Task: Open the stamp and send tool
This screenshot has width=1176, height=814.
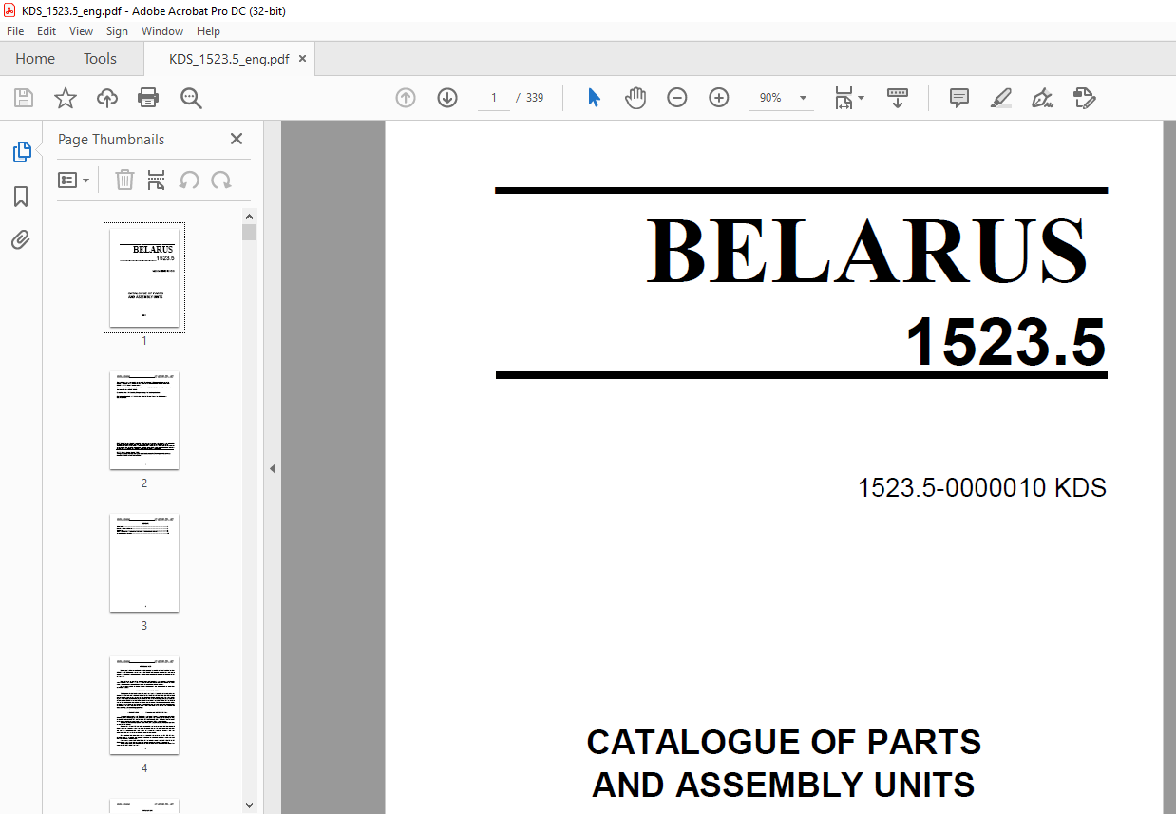Action: point(1085,98)
